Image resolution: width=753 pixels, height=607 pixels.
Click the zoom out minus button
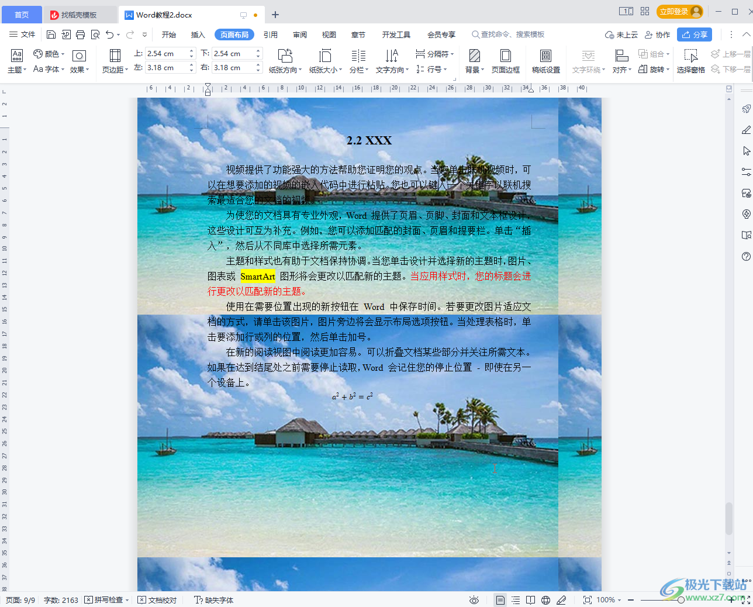[x=631, y=600]
